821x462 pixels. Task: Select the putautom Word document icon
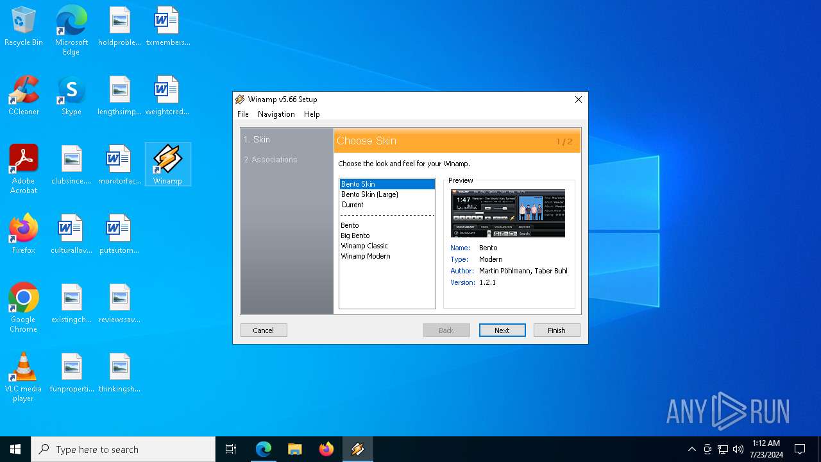[x=119, y=234]
